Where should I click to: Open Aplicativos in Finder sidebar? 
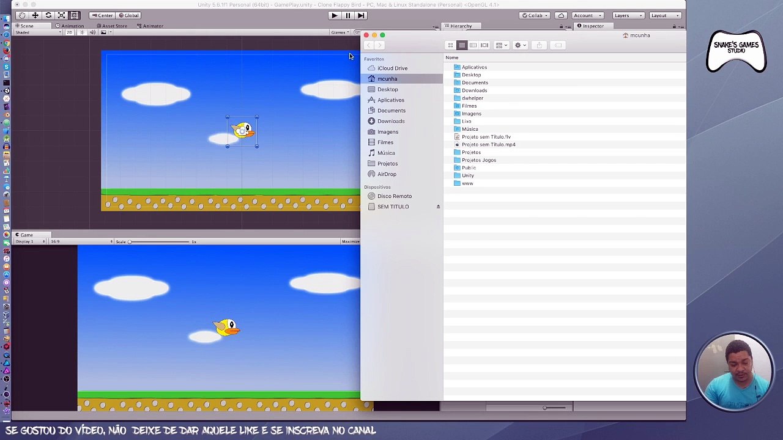[x=402, y=100]
